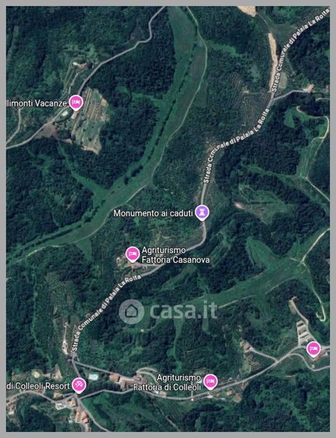This screenshot has width=336, height=438.
Task: Click the Vacanze place name label
Action: pos(36,104)
